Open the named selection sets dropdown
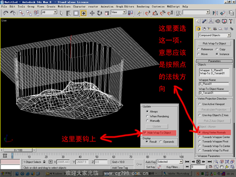The image size is (236, 177). tap(196, 12)
